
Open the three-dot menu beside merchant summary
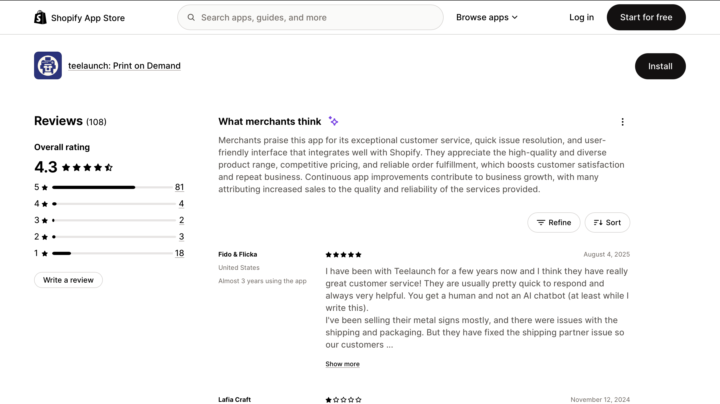(x=623, y=122)
